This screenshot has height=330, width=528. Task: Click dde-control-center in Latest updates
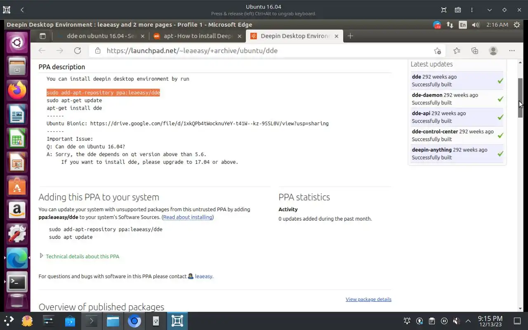point(435,131)
